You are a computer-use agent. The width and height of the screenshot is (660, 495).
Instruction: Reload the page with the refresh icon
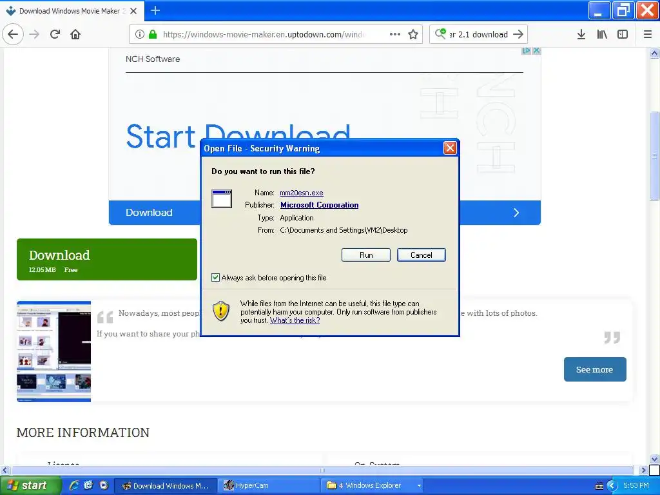click(x=55, y=34)
